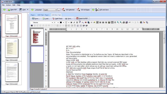This screenshot has width=167, height=94.
Task: Cut selection with scissors icon
Action: (135, 22)
